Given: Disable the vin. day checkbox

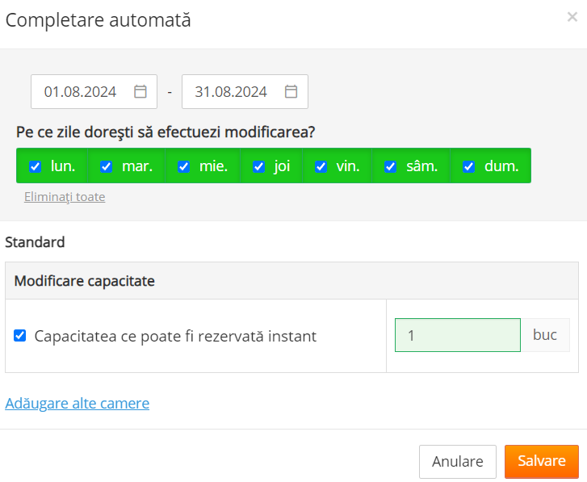Looking at the screenshot, I should point(321,166).
